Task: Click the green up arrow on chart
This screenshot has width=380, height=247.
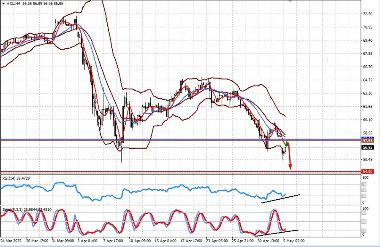Action: click(x=286, y=145)
